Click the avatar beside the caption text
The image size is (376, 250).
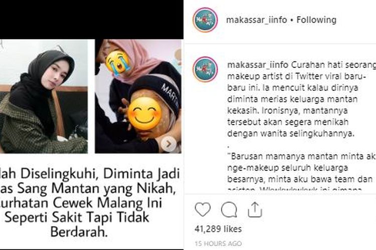tap(205, 69)
